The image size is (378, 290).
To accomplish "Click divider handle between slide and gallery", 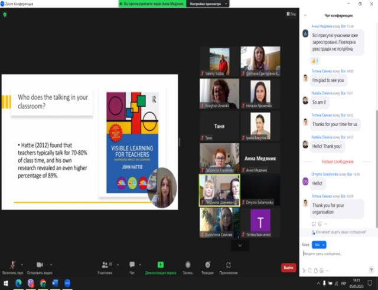I will (180, 142).
